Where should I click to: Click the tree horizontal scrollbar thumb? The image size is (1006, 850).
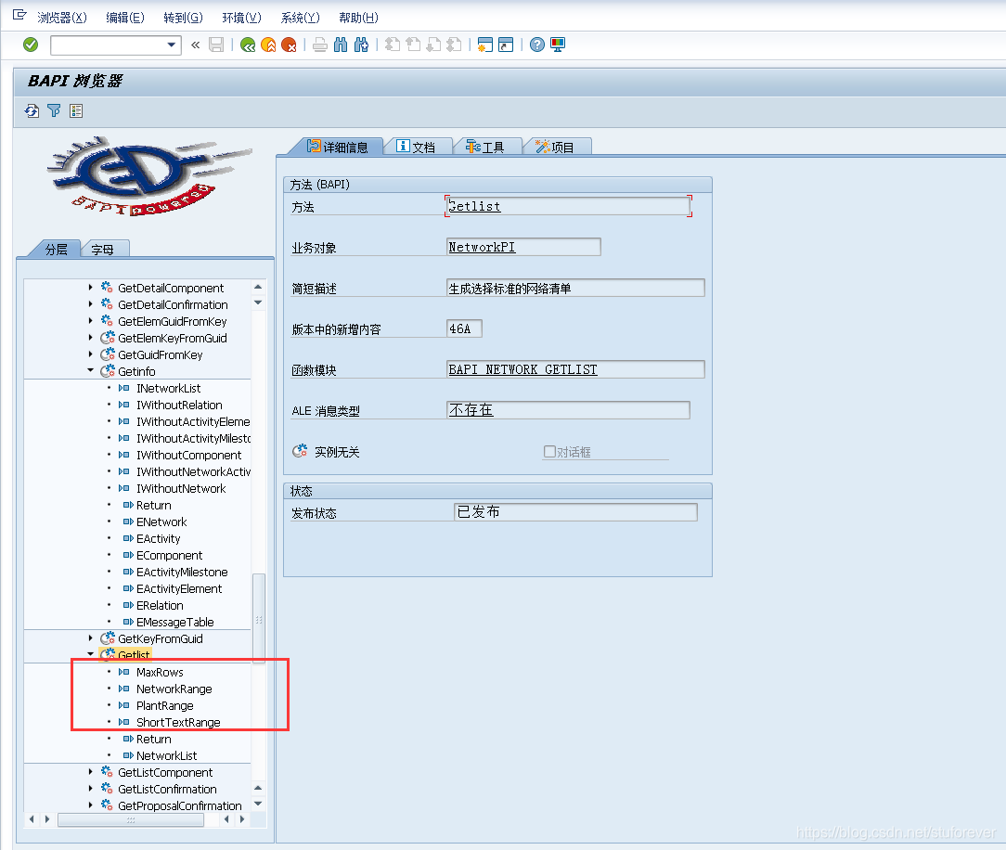(131, 820)
